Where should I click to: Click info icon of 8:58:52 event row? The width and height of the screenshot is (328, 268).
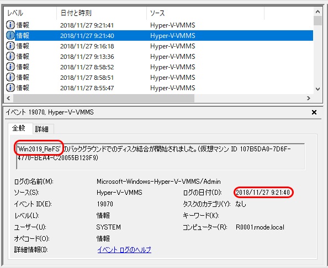(x=10, y=67)
